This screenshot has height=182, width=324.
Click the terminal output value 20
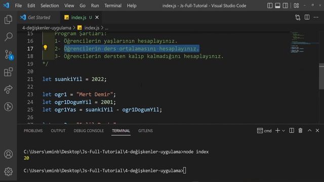tap(26, 158)
